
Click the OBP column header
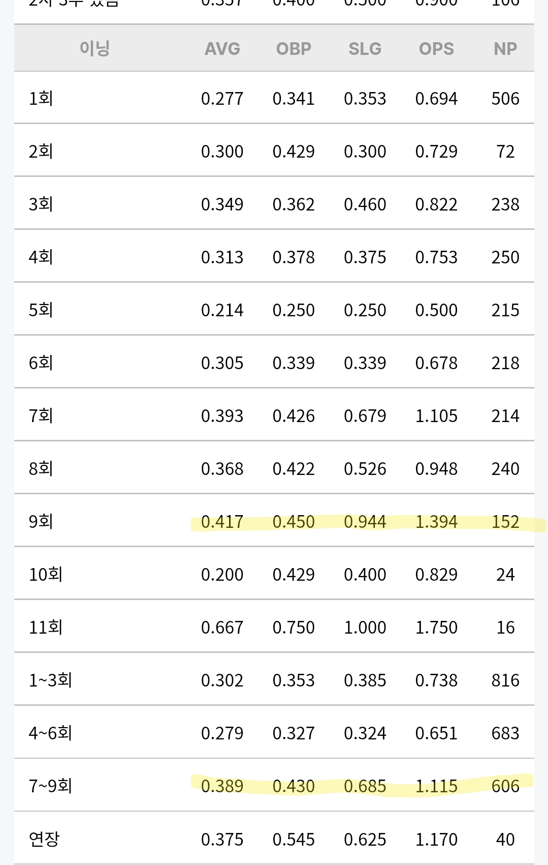(294, 49)
